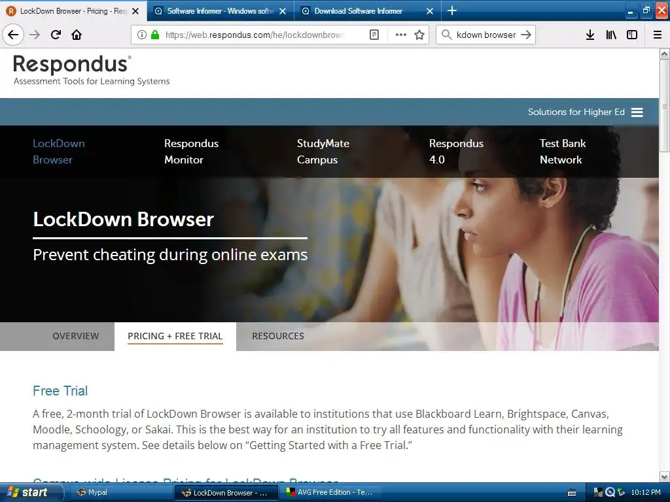670x502 pixels.
Task: Expand Solutions for Higher Ed menu
Action: pos(586,112)
